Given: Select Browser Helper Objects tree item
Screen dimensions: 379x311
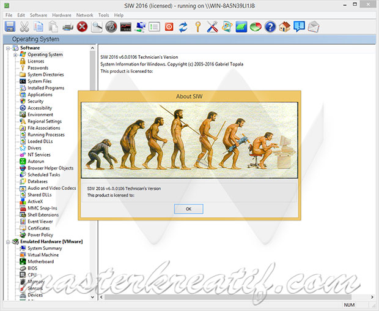Looking at the screenshot, I should coord(51,168).
